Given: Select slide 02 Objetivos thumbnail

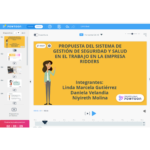Looking at the screenshot, I should pyautogui.click(x=15, y=57).
